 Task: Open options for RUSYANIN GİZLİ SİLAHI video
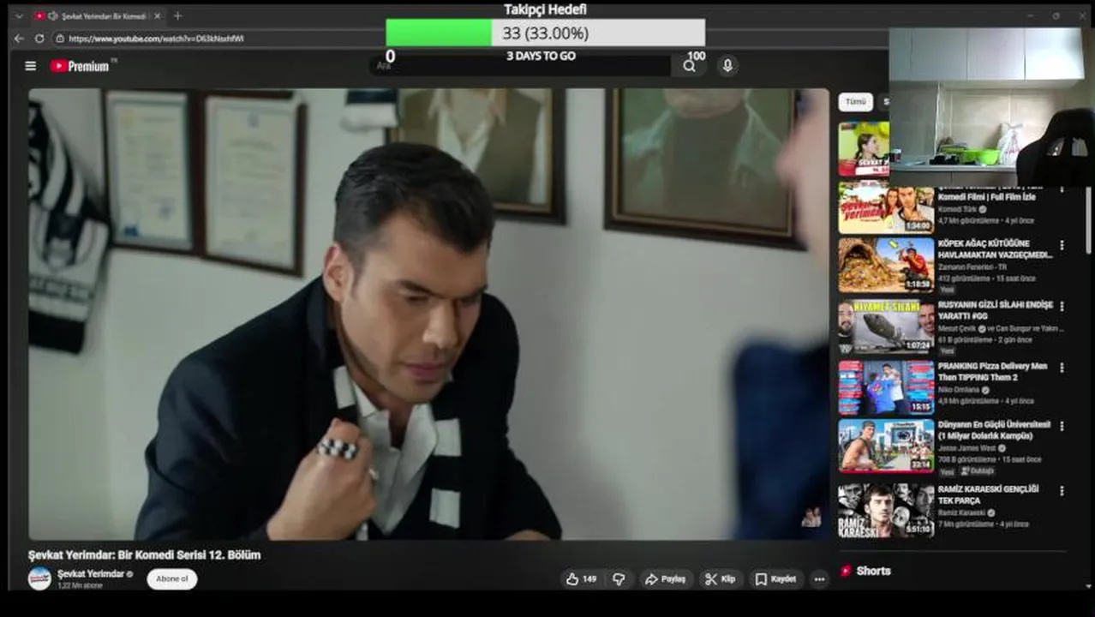click(1062, 306)
